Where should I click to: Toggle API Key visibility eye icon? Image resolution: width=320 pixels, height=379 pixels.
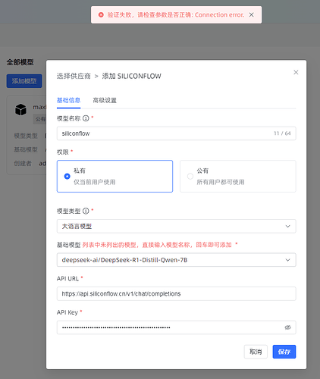pos(287,327)
